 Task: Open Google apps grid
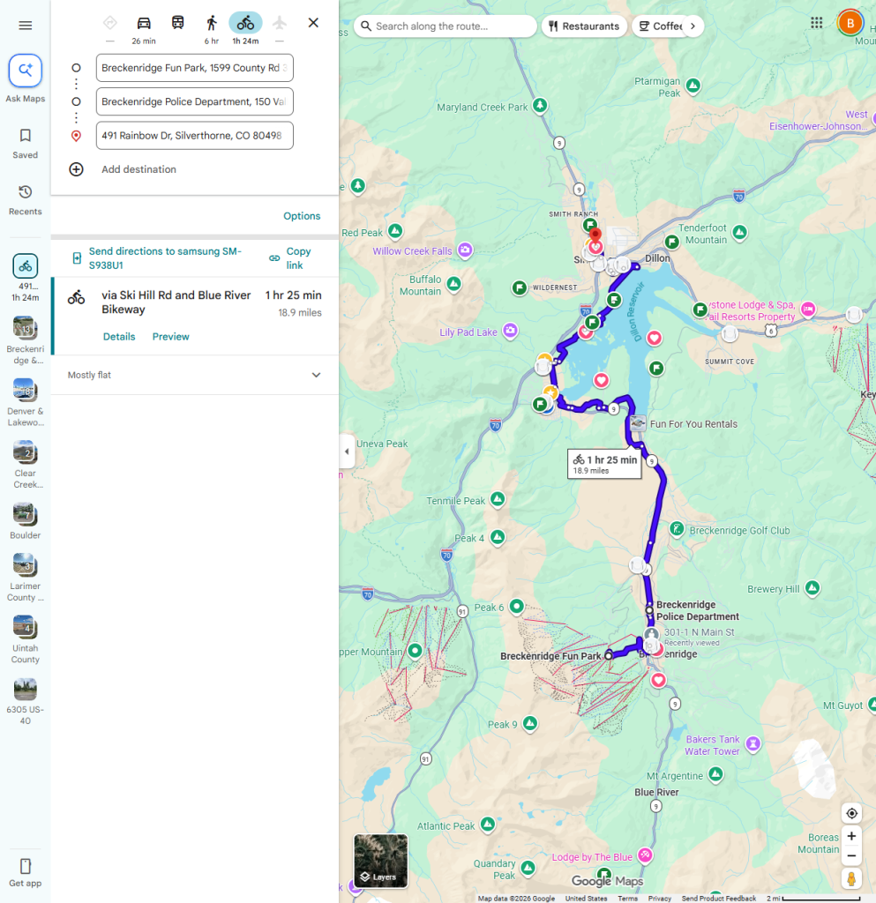(816, 23)
